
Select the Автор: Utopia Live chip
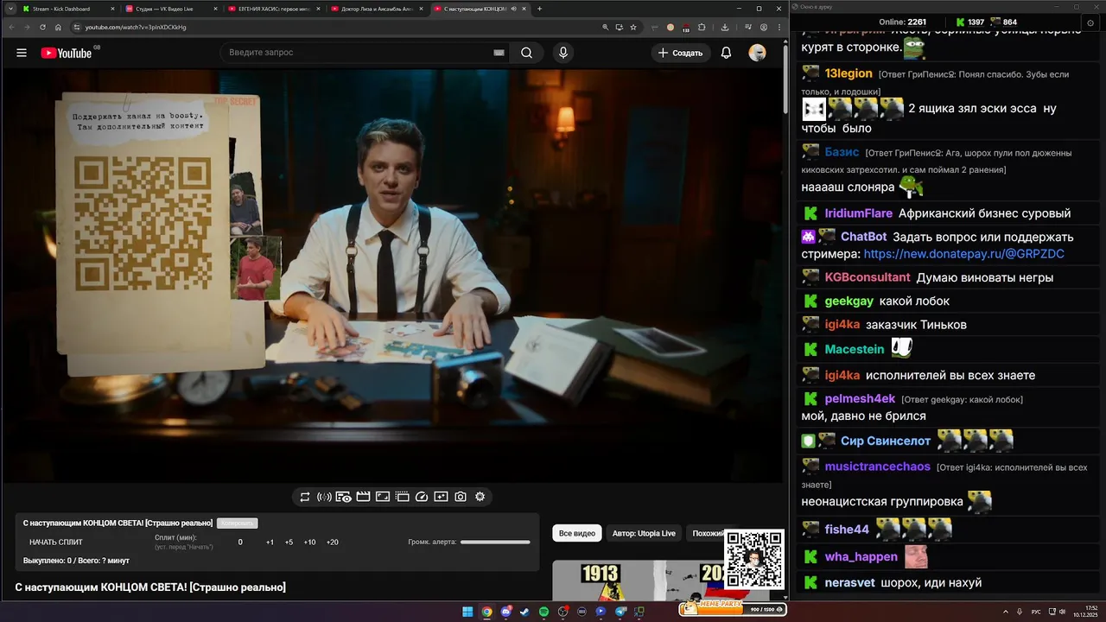point(644,534)
